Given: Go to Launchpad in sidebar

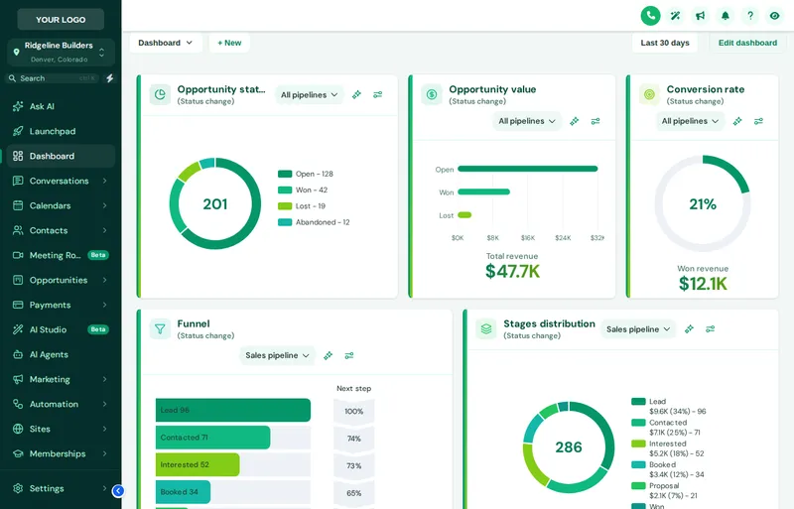Looking at the screenshot, I should pos(61,131).
